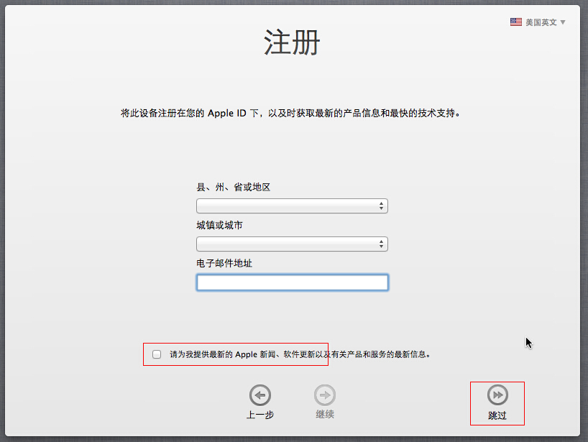Click the US flag language icon

515,22
